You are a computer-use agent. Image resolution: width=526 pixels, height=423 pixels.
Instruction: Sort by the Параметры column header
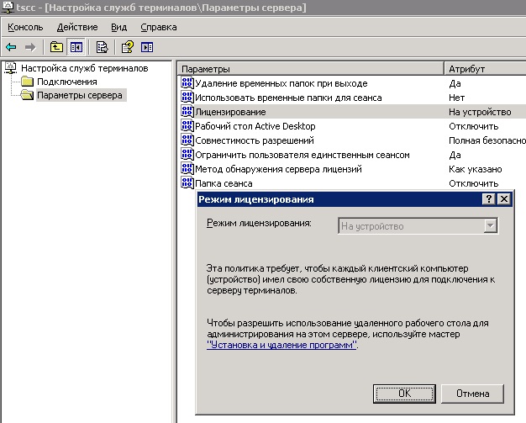[310, 69]
